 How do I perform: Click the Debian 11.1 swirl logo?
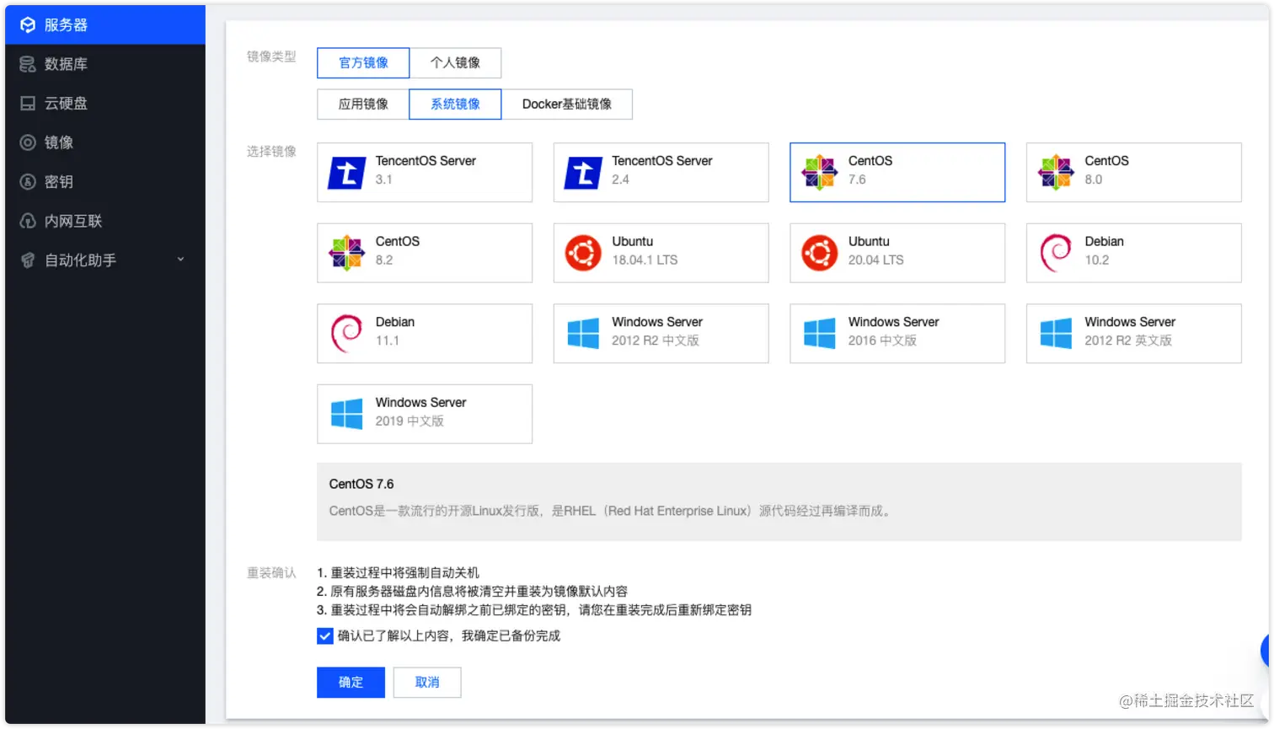(x=346, y=334)
